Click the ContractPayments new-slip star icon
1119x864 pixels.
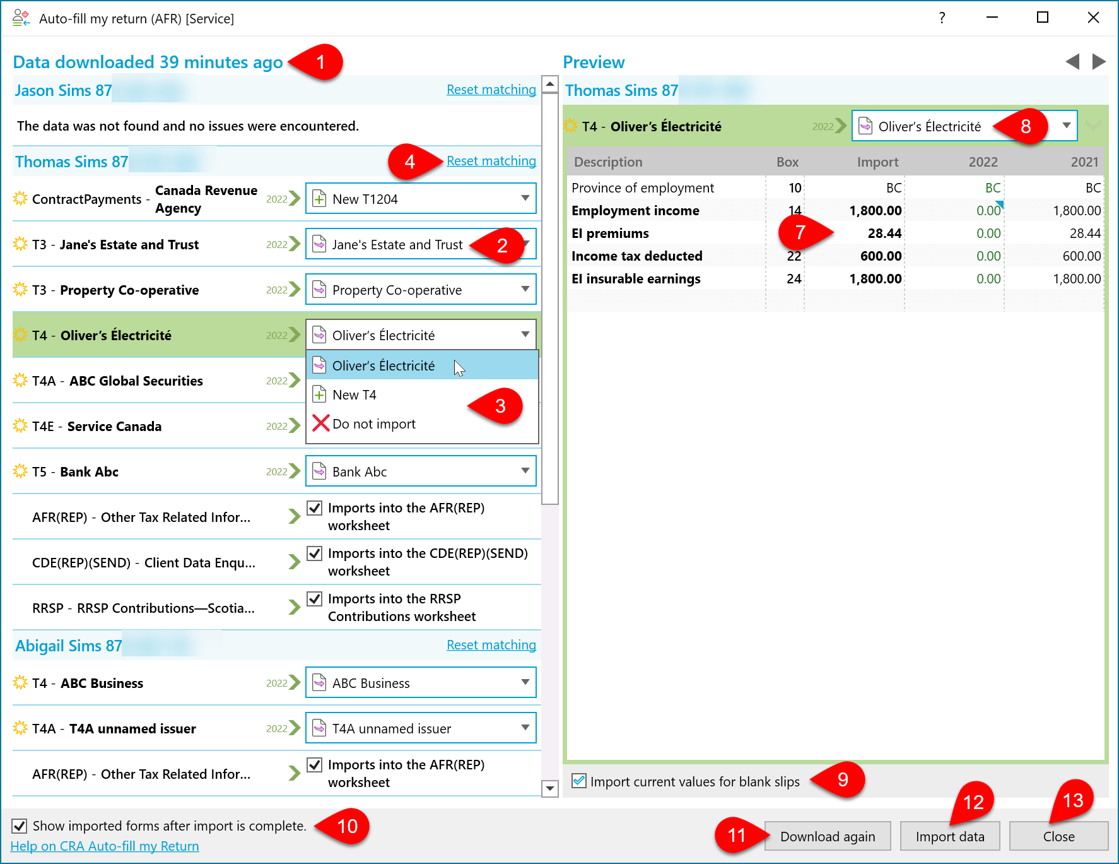pyautogui.click(x=20, y=199)
